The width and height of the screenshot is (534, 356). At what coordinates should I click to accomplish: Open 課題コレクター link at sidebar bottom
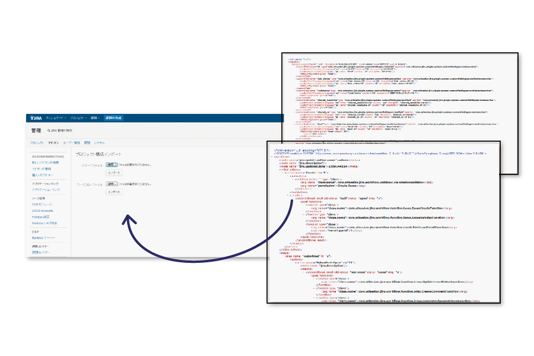coord(41,252)
